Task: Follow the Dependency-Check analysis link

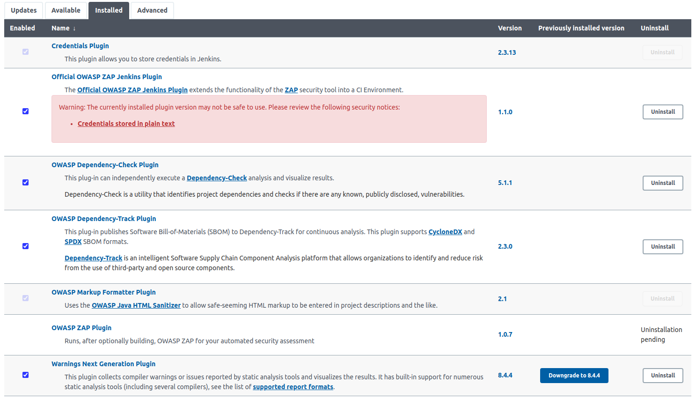Action: tap(217, 178)
